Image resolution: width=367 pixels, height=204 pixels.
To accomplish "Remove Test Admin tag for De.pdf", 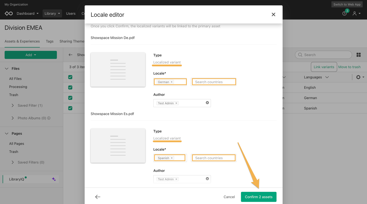I will [176, 103].
